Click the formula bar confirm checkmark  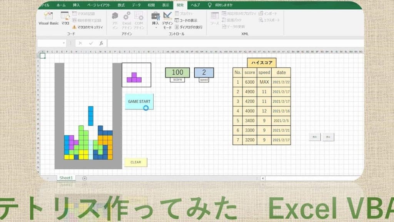coord(91,43)
